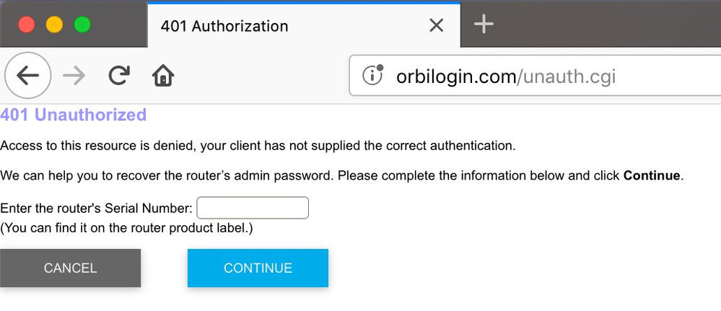Click the forward navigation arrow

coord(74,75)
